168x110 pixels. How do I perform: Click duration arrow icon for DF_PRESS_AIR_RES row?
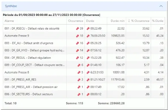tap(88, 80)
